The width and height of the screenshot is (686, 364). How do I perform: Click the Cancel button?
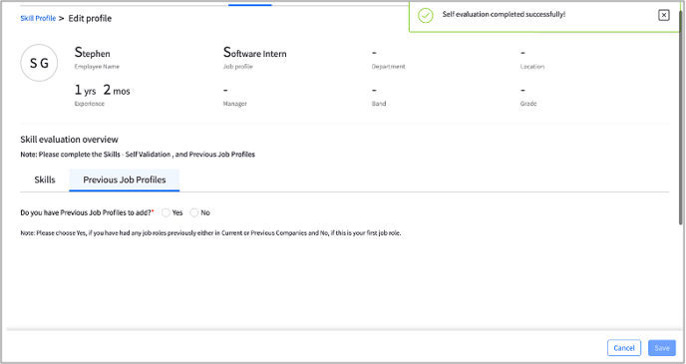(x=624, y=348)
